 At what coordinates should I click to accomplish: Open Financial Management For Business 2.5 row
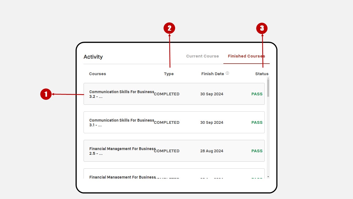174,151
